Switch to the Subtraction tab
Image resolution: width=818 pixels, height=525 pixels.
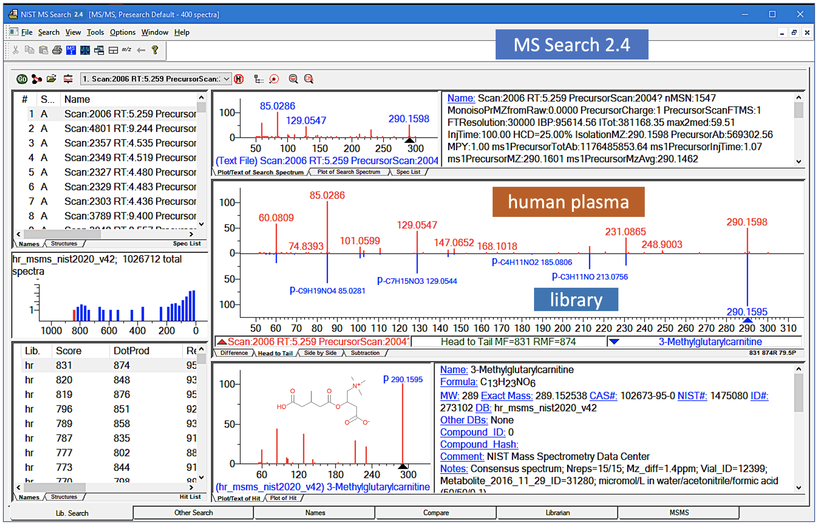point(365,353)
